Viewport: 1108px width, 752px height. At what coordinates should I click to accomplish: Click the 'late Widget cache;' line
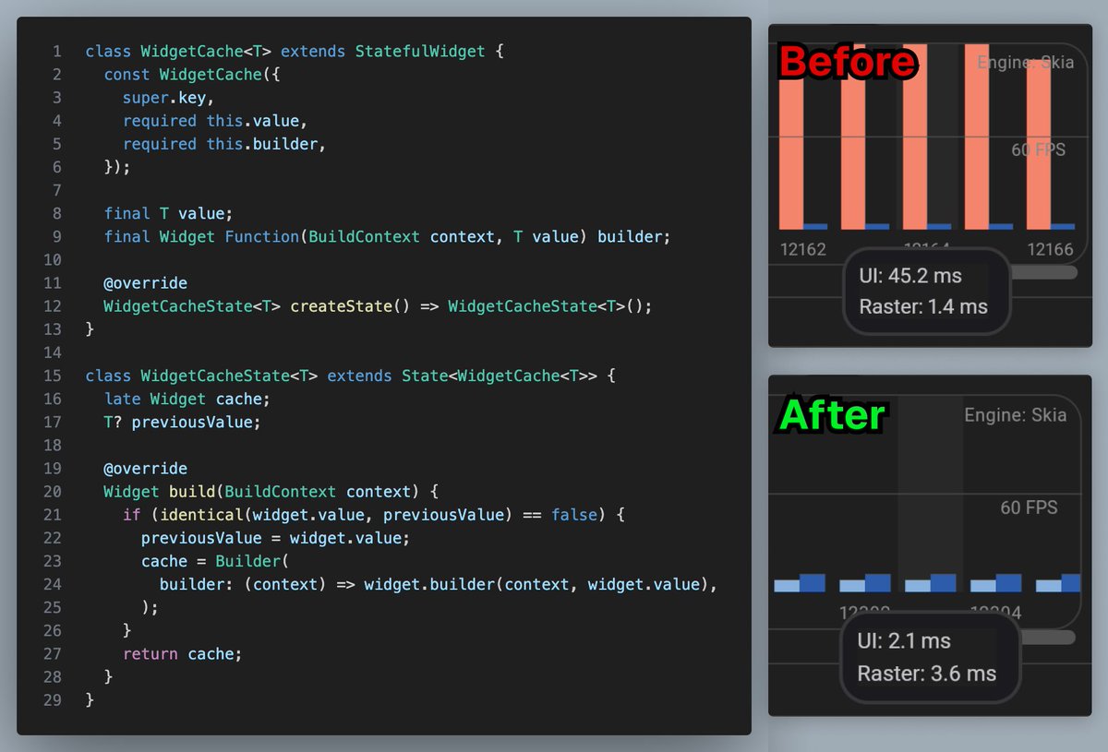[187, 399]
